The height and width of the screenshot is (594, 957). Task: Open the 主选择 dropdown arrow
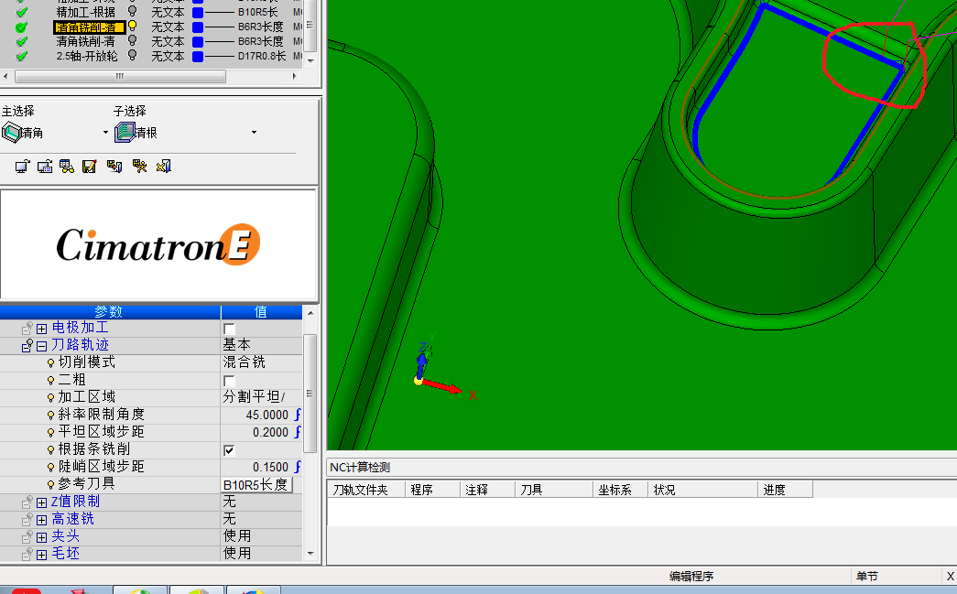[105, 133]
